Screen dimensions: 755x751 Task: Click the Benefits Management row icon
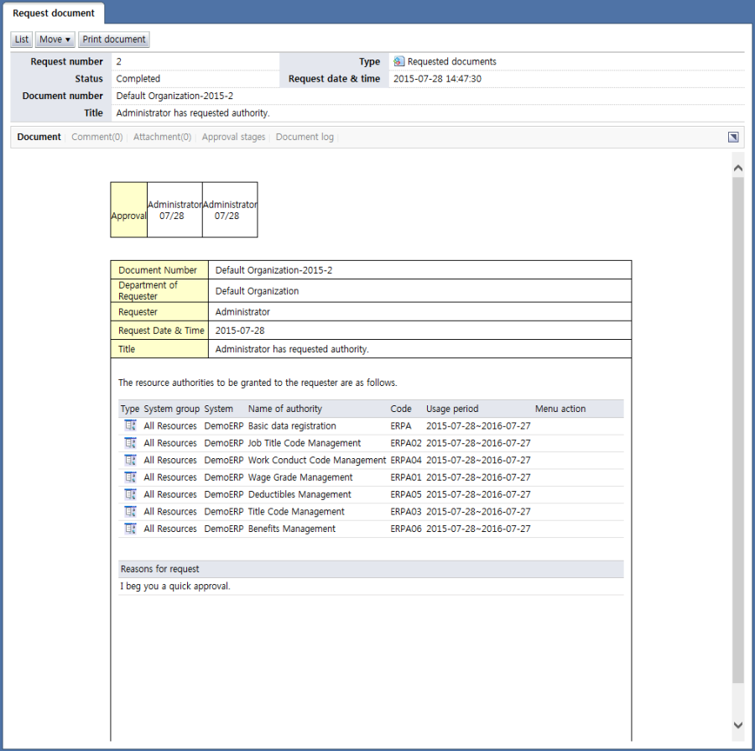(130, 529)
